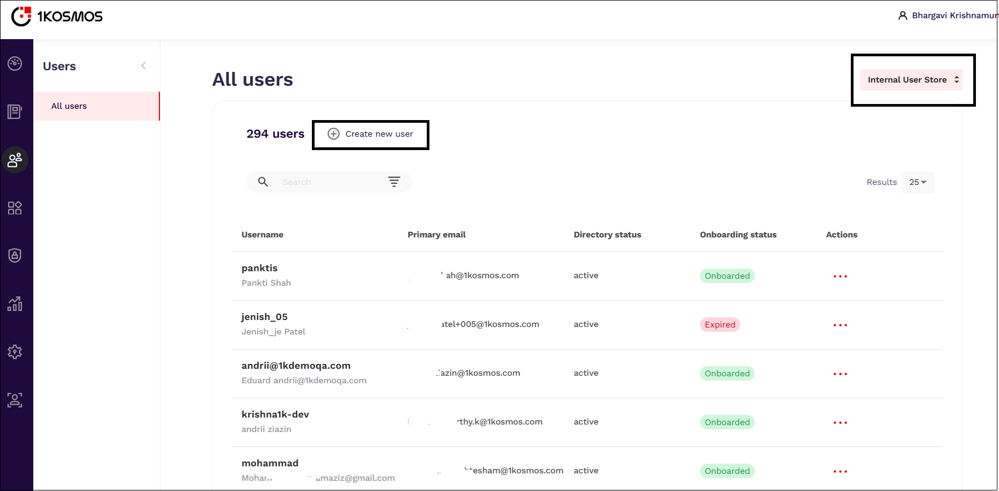The width and height of the screenshot is (999, 491).
Task: Select the Users icon in sidebar
Action: [15, 160]
